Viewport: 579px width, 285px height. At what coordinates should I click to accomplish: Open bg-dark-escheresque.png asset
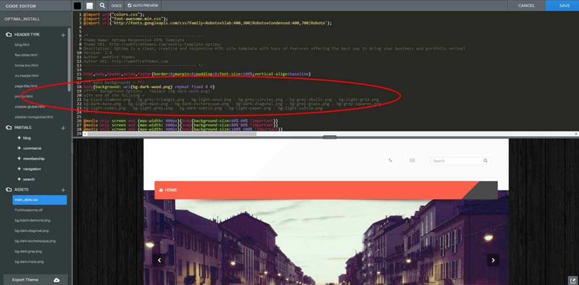(35, 241)
